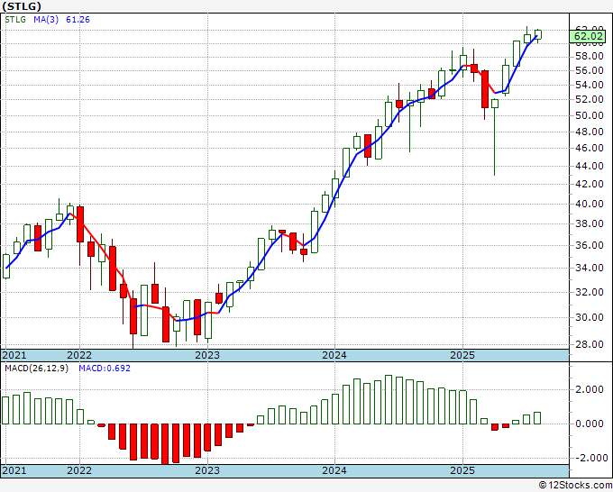Image resolution: width=613 pixels, height=492 pixels.
Task: Pick 2025 on the MACD panel time axis
Action: coord(462,470)
